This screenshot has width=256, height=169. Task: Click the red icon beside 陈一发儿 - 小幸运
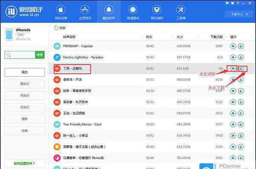point(57,136)
